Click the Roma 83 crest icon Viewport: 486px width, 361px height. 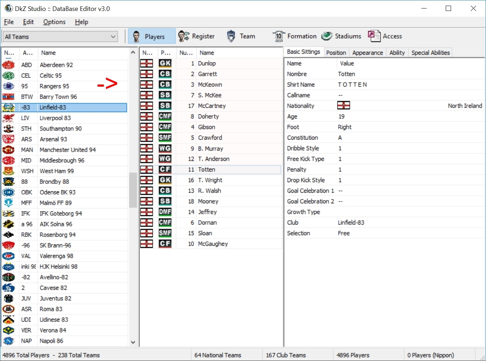(x=8, y=309)
